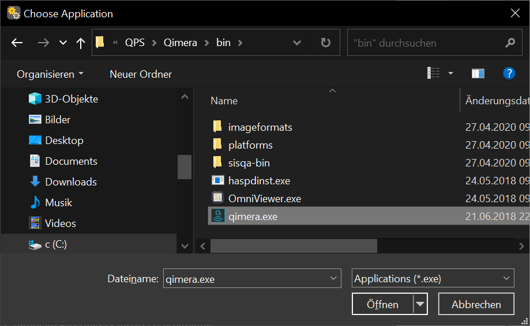530x326 pixels.
Task: Select haspdinst.exe file
Action: coord(259,181)
